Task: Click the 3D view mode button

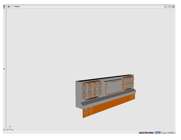Action: [x=9, y=7]
